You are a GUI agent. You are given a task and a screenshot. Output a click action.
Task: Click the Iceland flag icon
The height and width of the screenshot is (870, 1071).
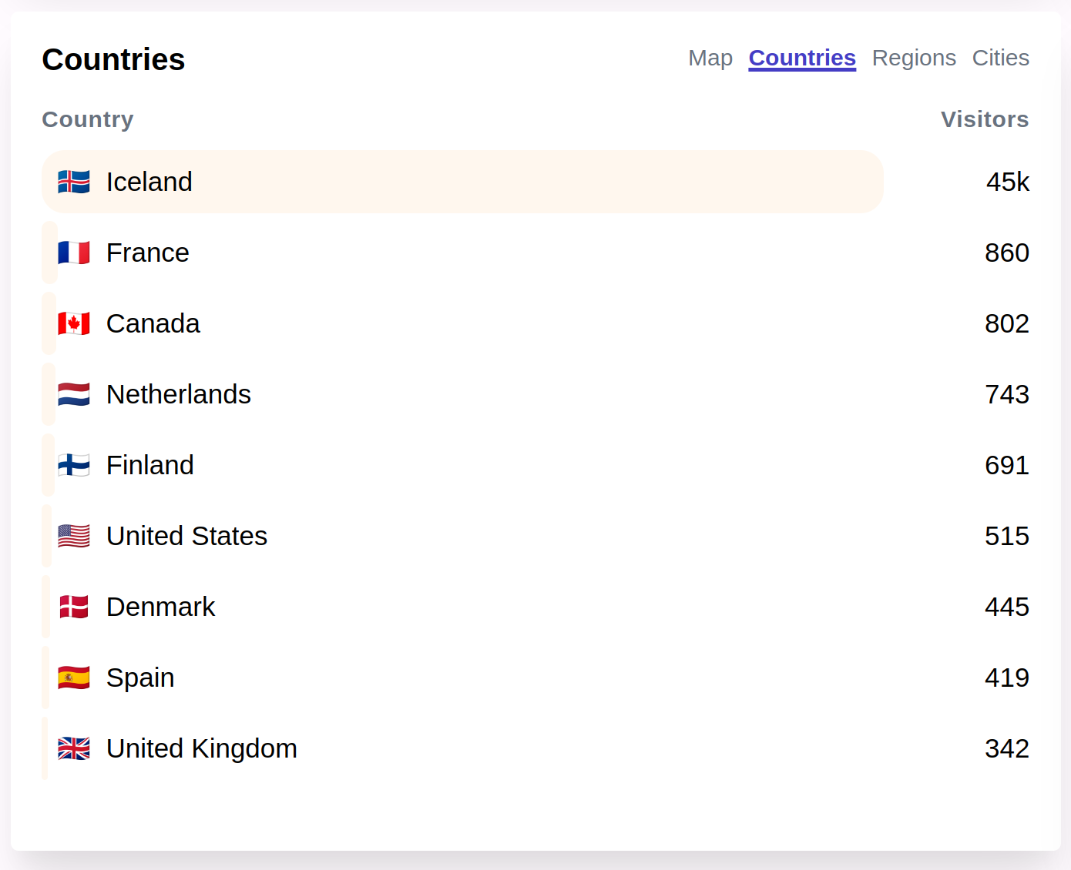[74, 182]
